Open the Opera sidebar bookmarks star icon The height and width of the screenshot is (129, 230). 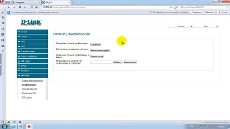click(x=3, y=17)
